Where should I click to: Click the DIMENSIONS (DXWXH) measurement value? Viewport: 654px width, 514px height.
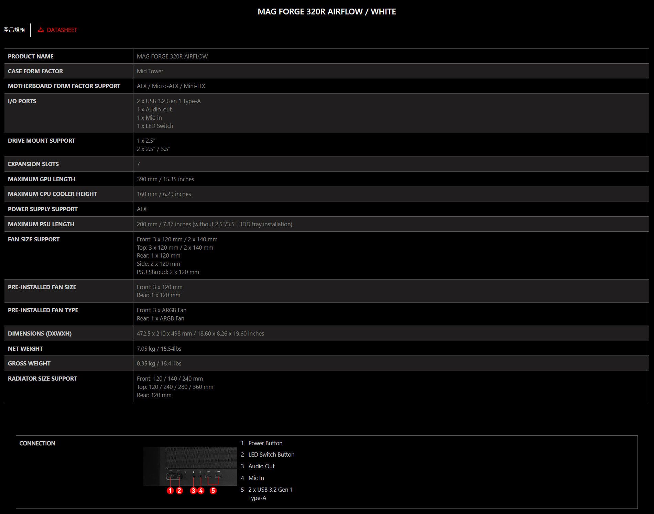pos(200,333)
